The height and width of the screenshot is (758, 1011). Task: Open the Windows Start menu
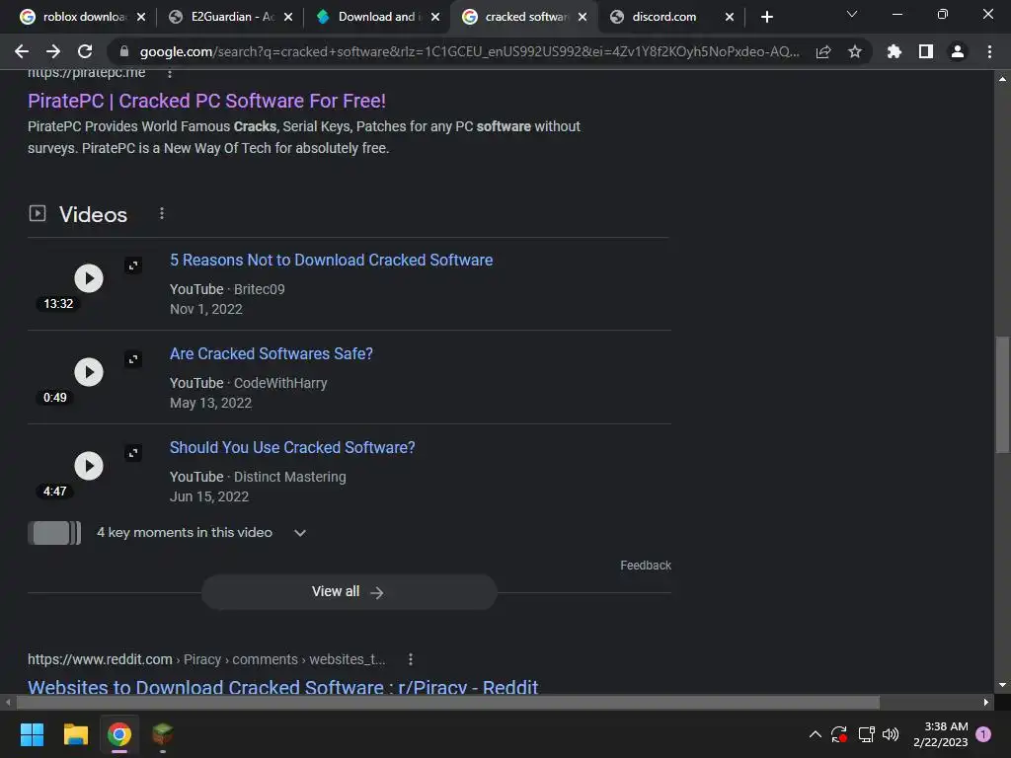coord(32,734)
